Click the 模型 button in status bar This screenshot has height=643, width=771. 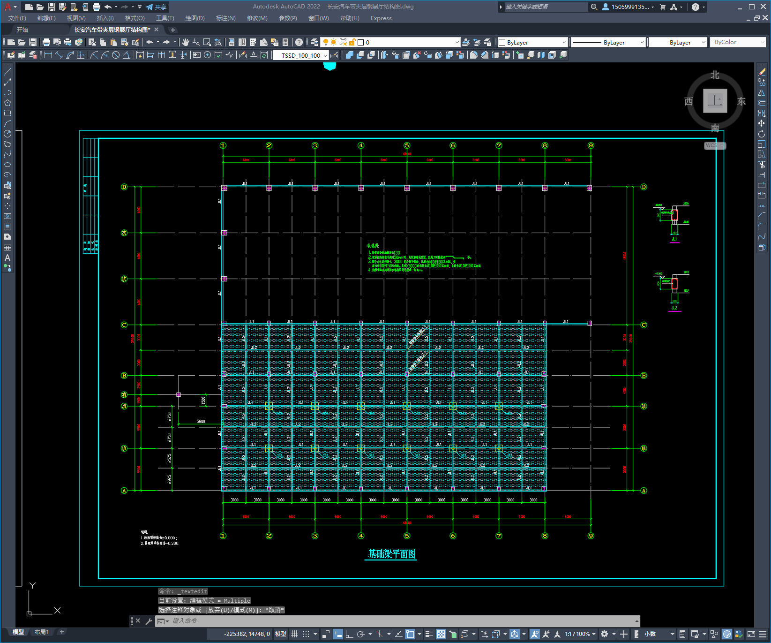point(281,634)
